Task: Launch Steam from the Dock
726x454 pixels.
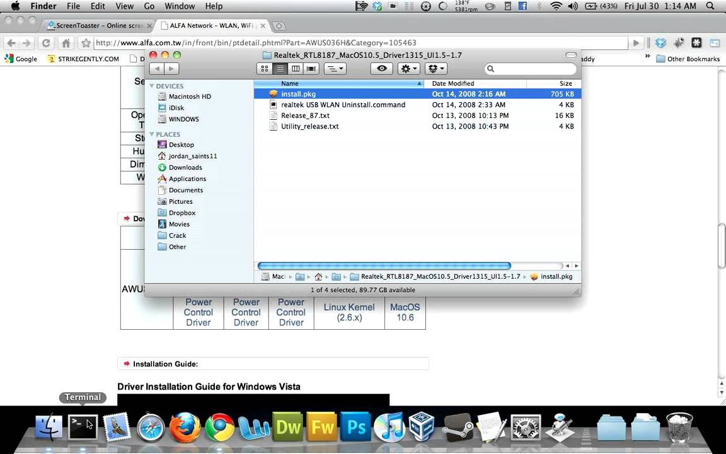Action: [x=458, y=428]
